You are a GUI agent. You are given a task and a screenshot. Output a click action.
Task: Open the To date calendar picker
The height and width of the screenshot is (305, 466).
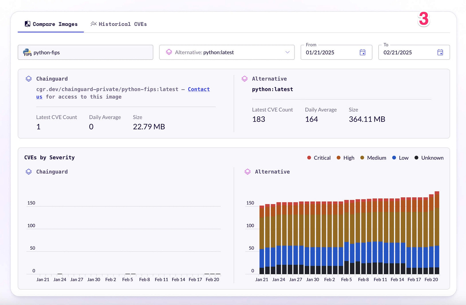(x=440, y=52)
